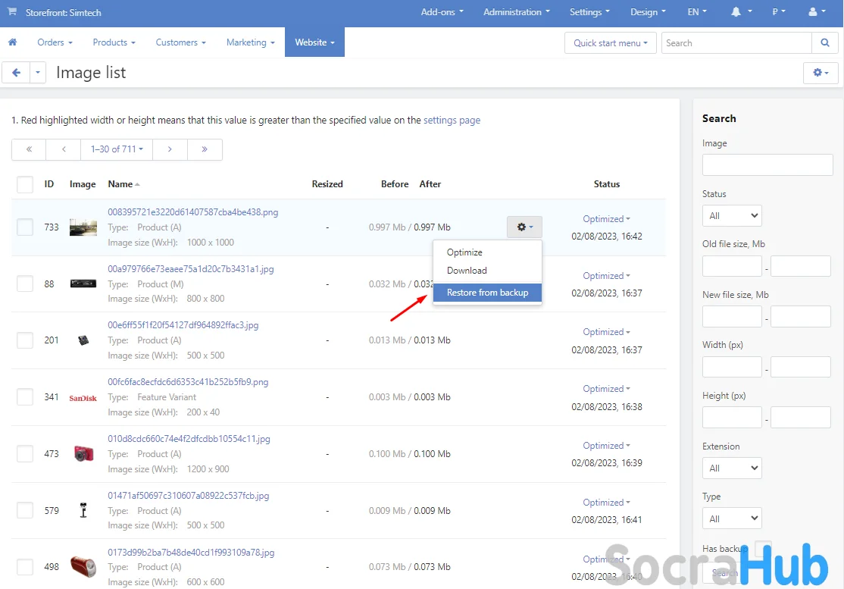Click the home icon in navigation bar
The width and height of the screenshot is (844, 589).
tap(12, 42)
